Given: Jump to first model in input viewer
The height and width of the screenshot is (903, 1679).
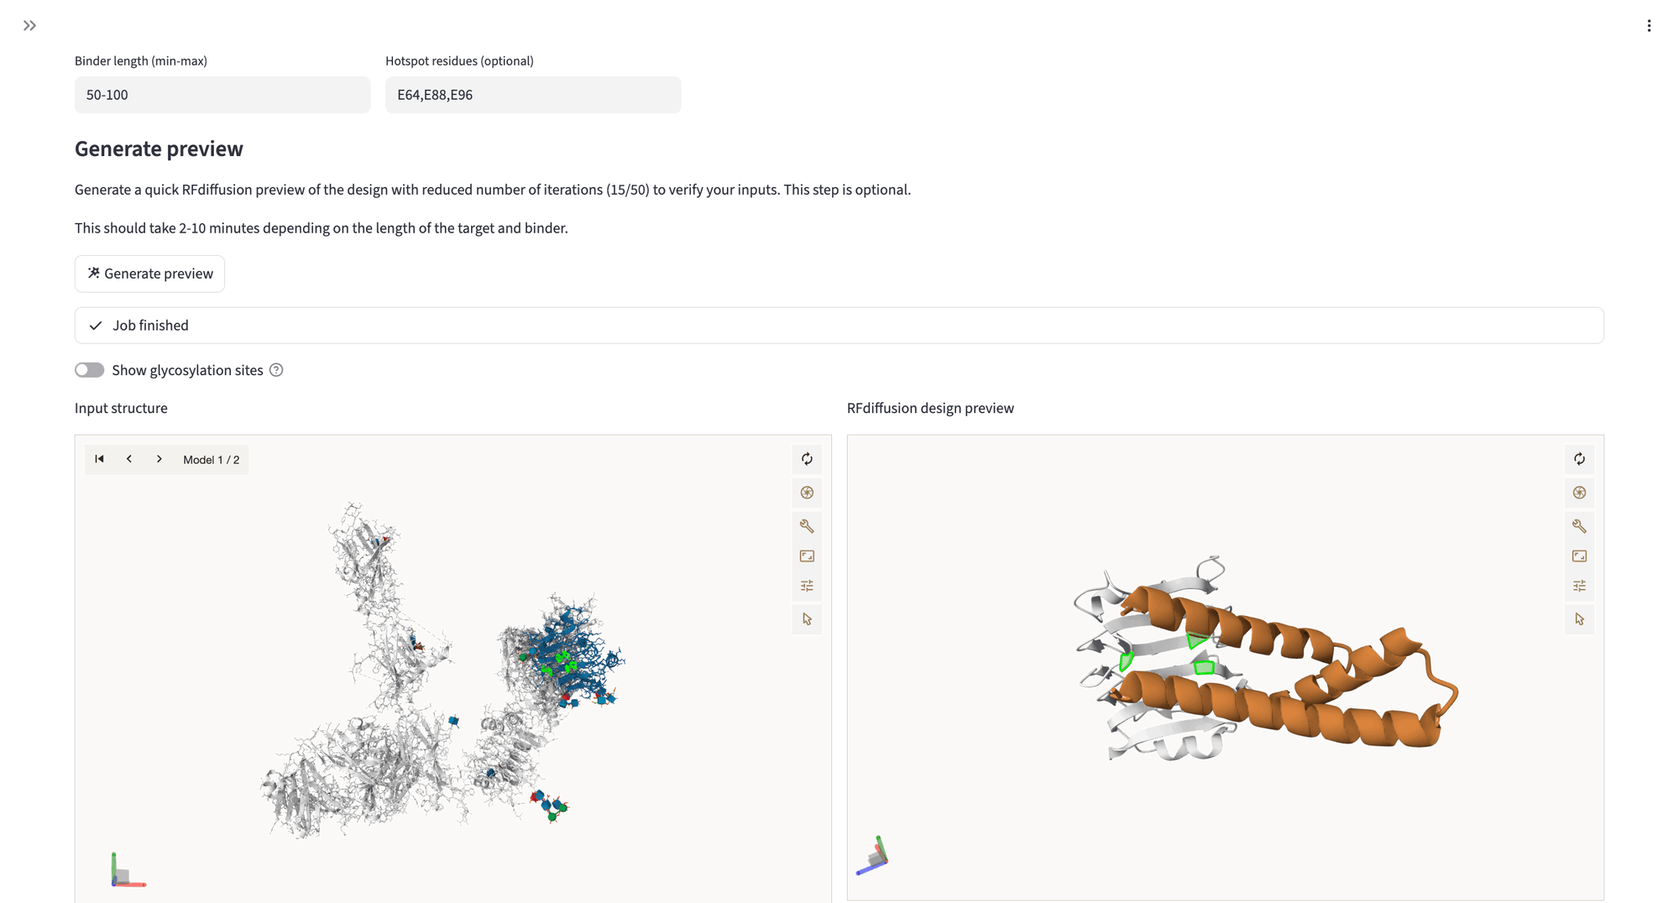Looking at the screenshot, I should [100, 459].
